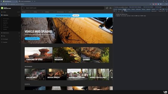The width and height of the screenshot is (168, 94).
Task: Dismiss the blue announcement banner
Action: (111, 15)
